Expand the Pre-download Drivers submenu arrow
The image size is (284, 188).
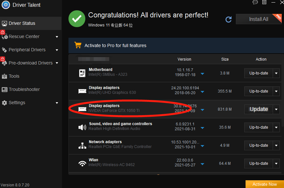tap(57, 63)
